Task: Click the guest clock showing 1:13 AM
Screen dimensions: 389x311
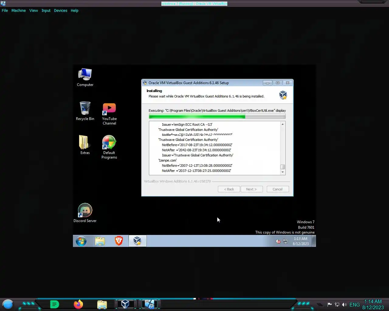Action: pyautogui.click(x=301, y=241)
